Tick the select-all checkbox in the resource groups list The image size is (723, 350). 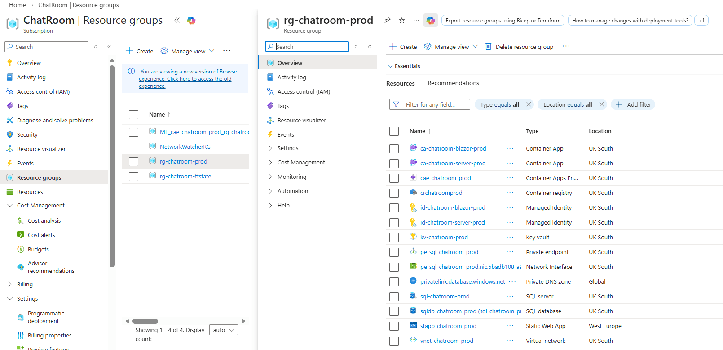(133, 115)
